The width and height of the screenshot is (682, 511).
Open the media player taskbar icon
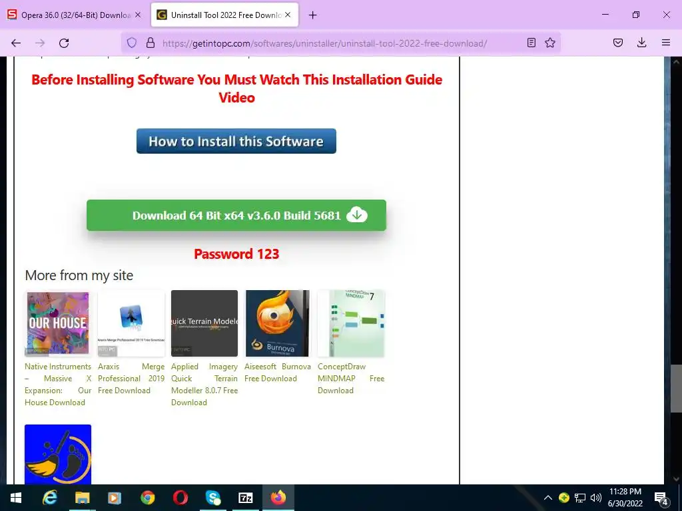pos(115,498)
